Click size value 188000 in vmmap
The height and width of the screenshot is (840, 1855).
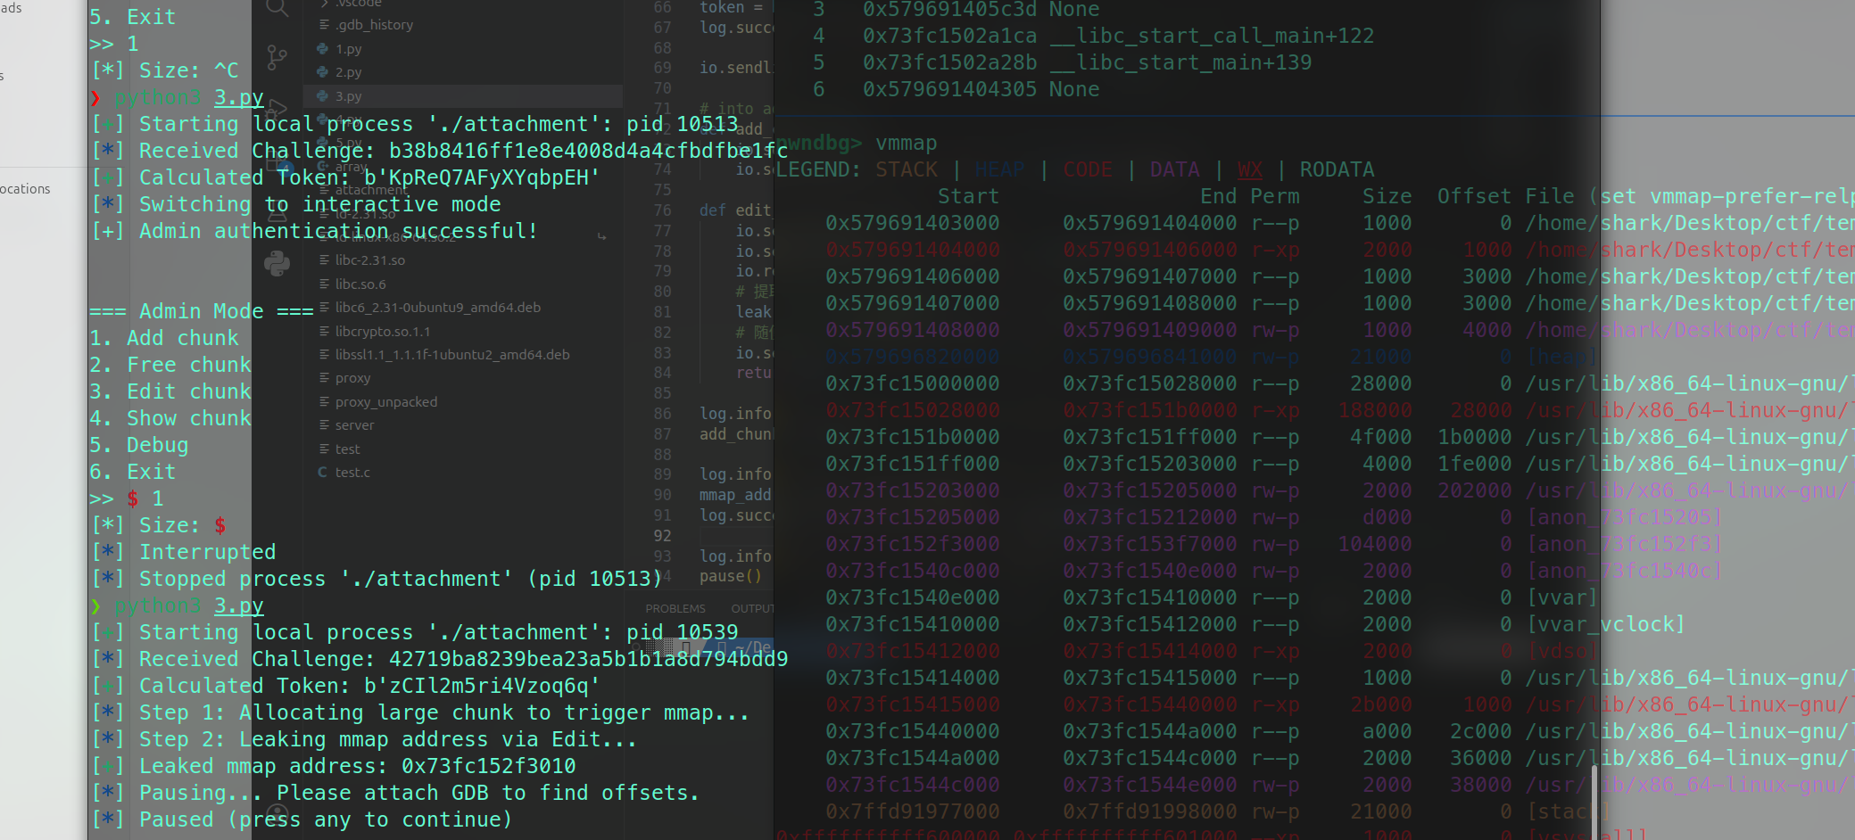coord(1374,410)
